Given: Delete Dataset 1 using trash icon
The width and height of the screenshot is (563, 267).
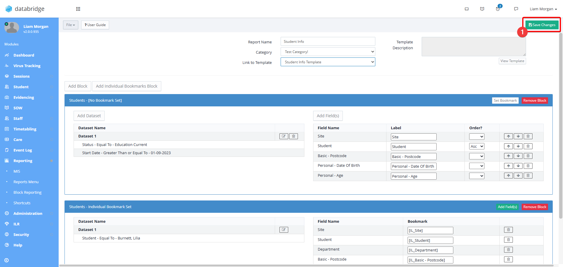Looking at the screenshot, I should (294, 136).
